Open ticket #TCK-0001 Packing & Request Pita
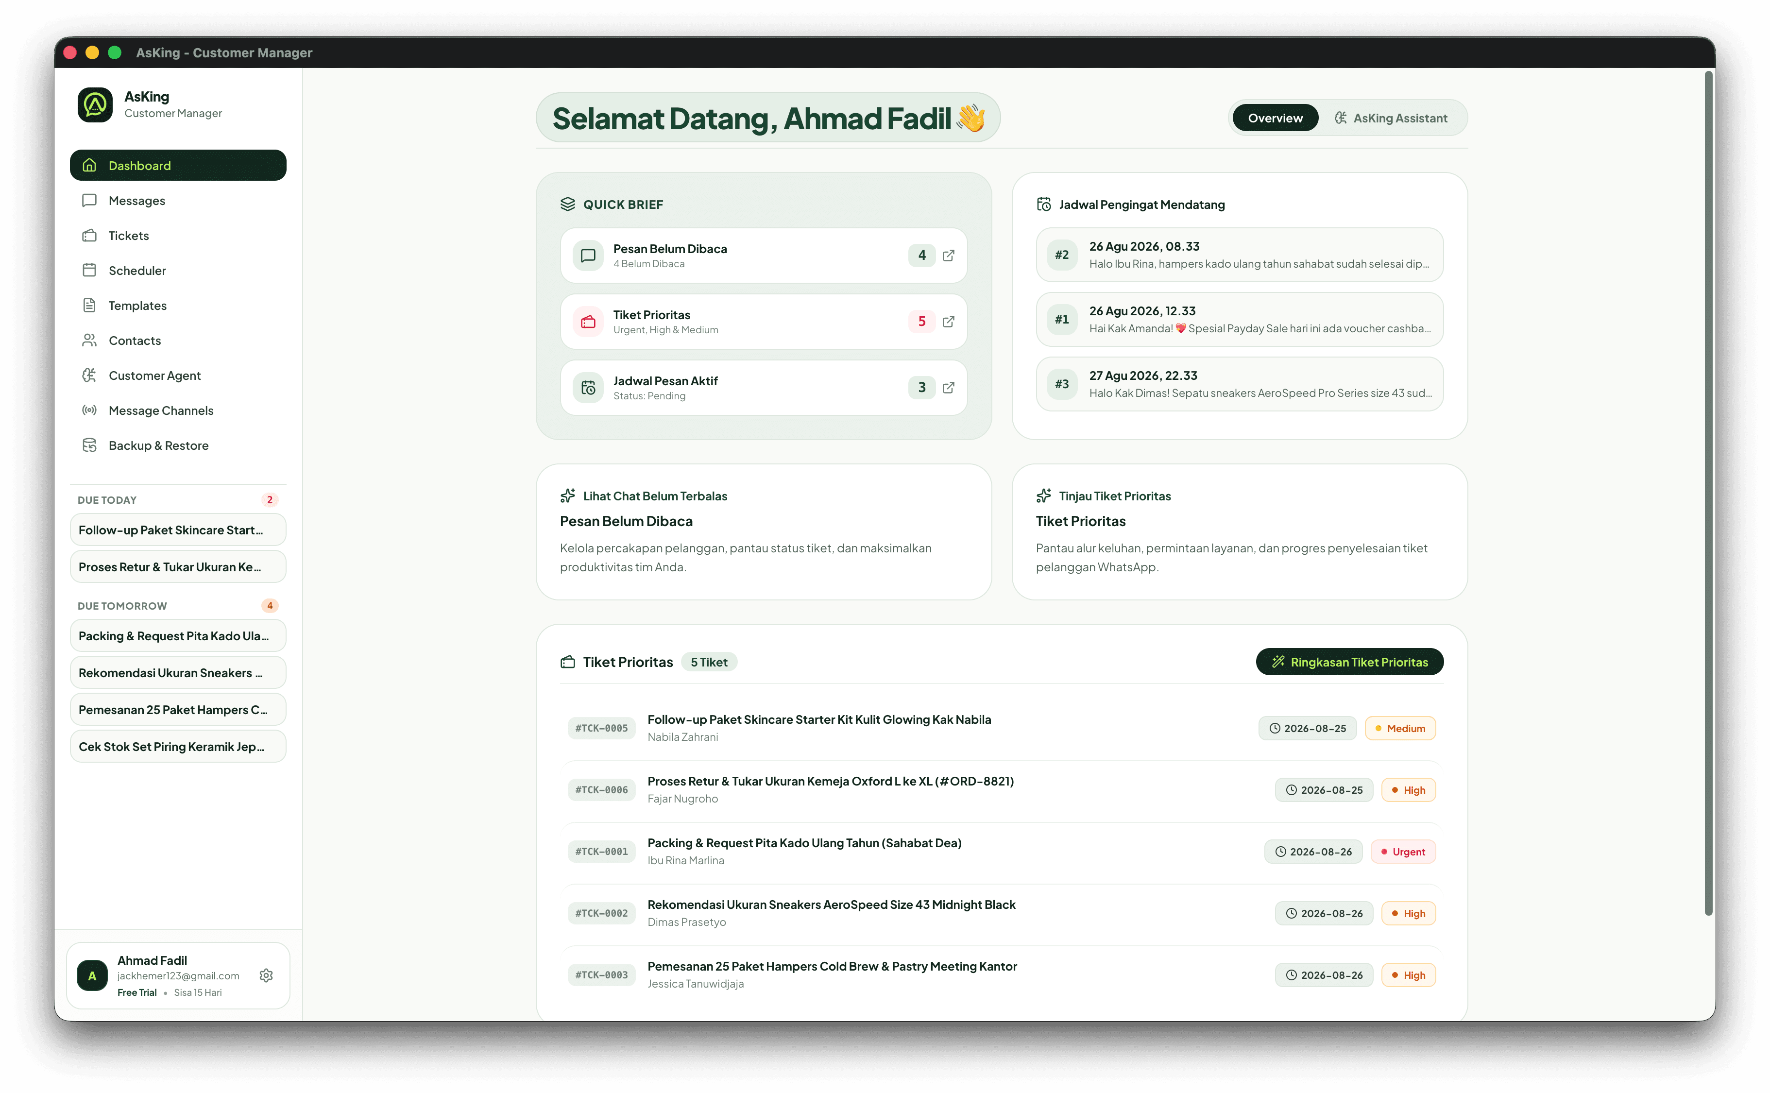The width and height of the screenshot is (1770, 1093). (1002, 852)
